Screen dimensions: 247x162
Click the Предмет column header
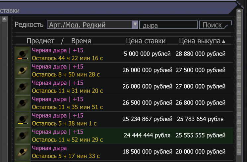(x=40, y=41)
